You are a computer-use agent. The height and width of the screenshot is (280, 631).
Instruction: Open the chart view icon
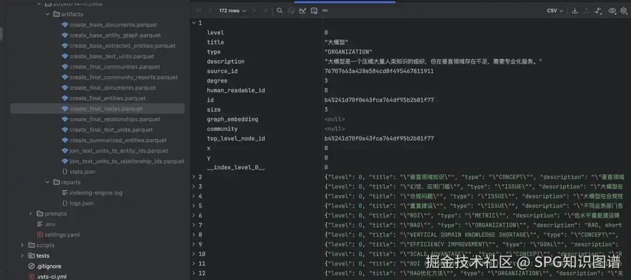point(303,11)
